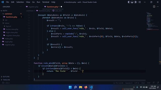
Task: Open Customize Layout icon
Action: tap(140, 2)
